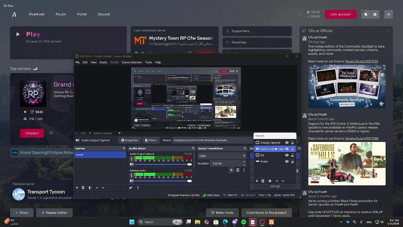The height and width of the screenshot is (227, 403).
Task: Move scene down arrow in Scenes panel
Action: (x=103, y=188)
